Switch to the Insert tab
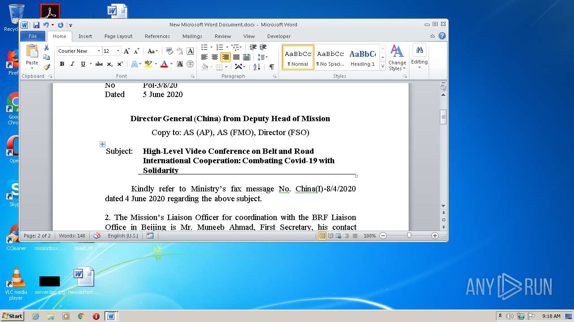574x322 pixels. point(85,36)
